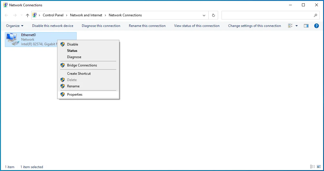Screen dimensions: 324x171
Task: Choose Create Shortcut in context menu
Action: coord(88,73)
